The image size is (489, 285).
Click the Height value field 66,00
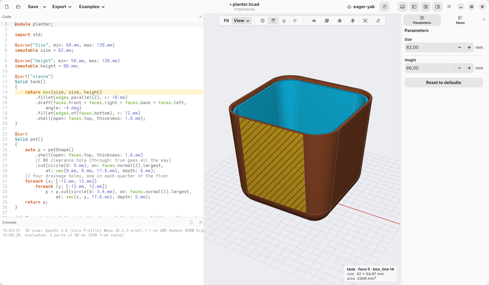(x=430, y=68)
